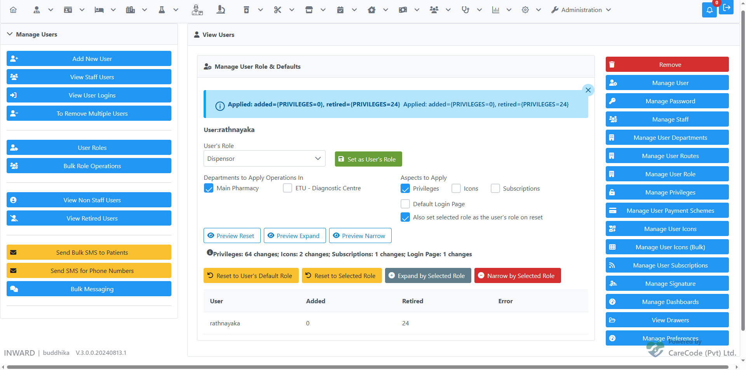Click the stethoscope menu icon
746x370 pixels.
click(465, 10)
